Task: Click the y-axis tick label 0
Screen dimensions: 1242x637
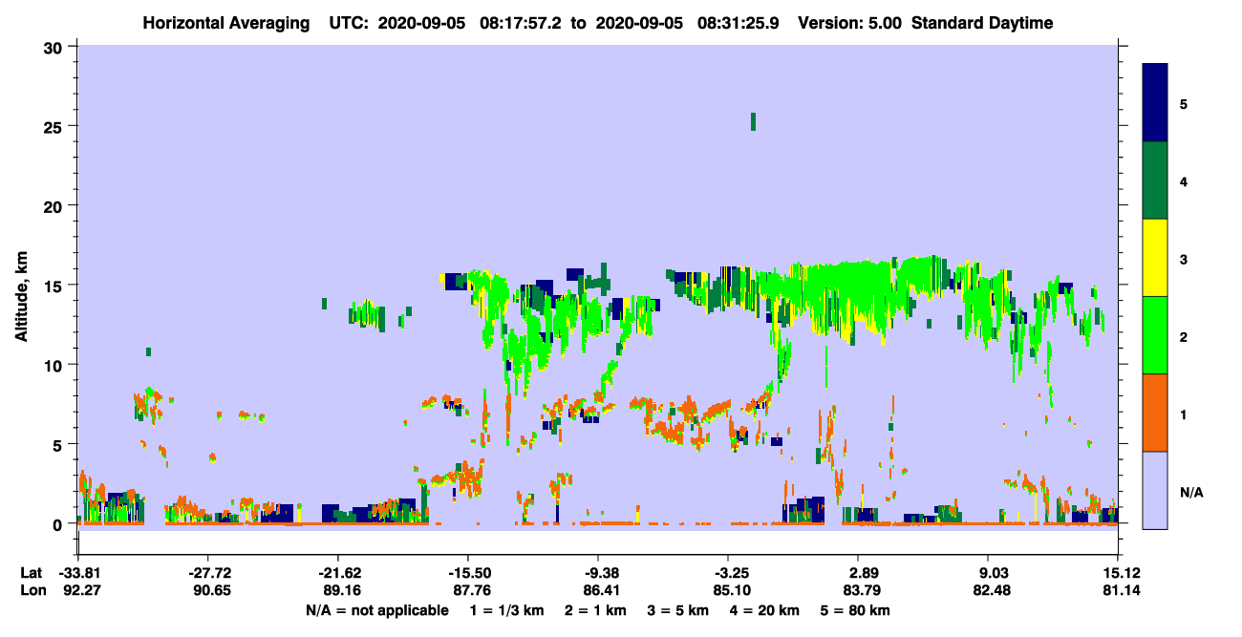Action: click(59, 524)
